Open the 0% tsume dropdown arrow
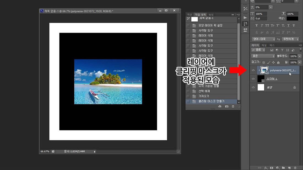 pyautogui.click(x=270, y=7)
